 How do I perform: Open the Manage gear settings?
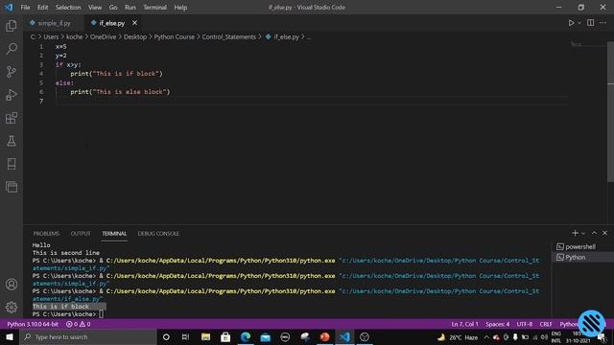coord(12,307)
